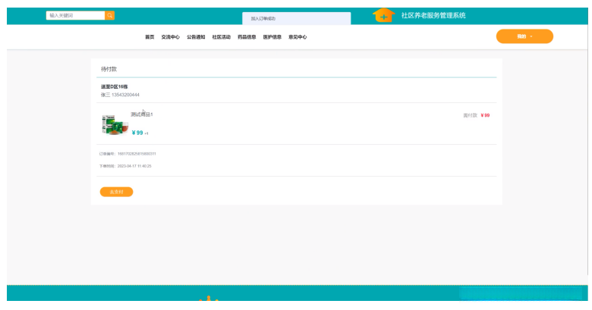The height and width of the screenshot is (310, 592).
Task: Click the teal ¥99 item price
Action: pos(137,133)
